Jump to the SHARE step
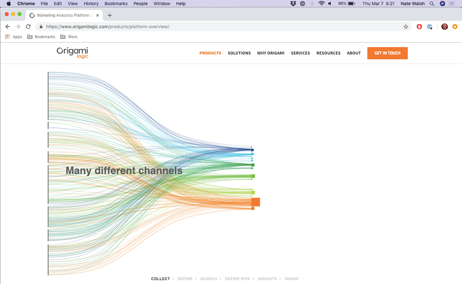 (x=292, y=279)
